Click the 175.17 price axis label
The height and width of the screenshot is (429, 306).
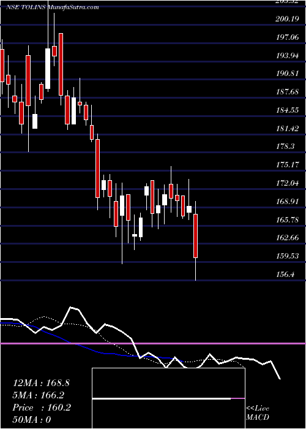pyautogui.click(x=288, y=165)
